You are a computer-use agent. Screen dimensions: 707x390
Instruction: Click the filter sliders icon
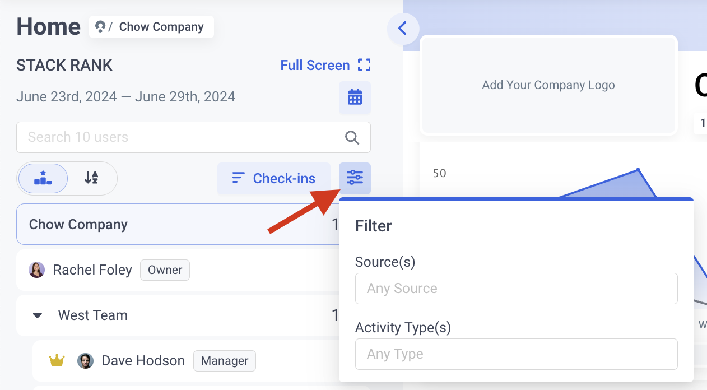coord(355,179)
